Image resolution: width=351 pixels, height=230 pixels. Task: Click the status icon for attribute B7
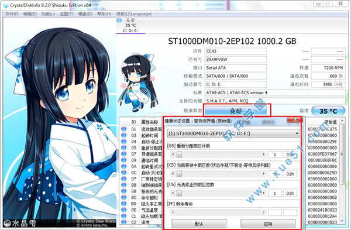click(x=124, y=178)
